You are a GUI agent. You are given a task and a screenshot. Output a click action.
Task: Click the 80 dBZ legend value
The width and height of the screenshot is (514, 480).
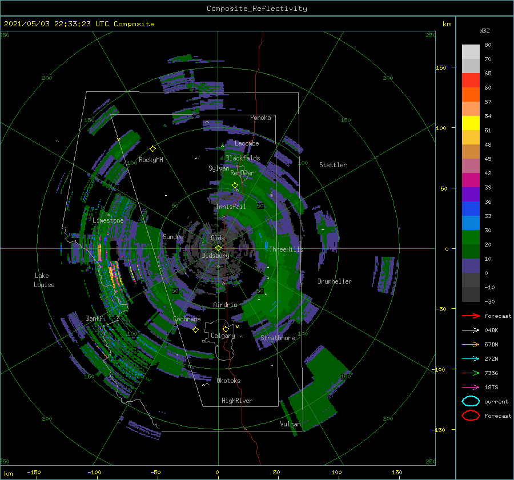tap(488, 45)
